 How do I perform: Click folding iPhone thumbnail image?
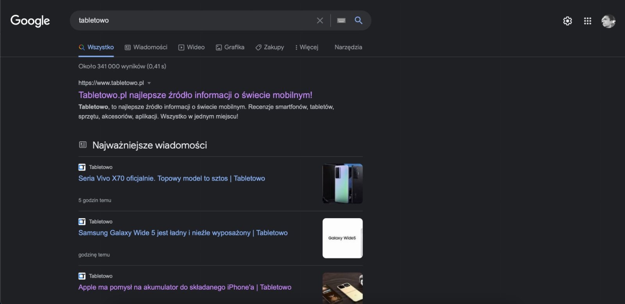(343, 288)
